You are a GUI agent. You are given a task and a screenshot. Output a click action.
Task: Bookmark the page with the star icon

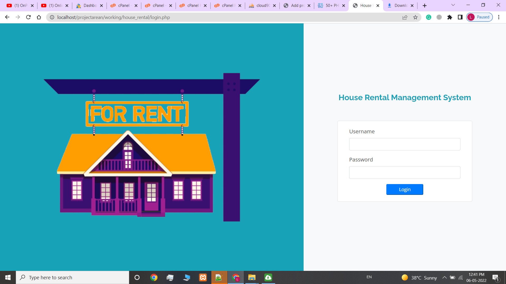[x=416, y=17]
